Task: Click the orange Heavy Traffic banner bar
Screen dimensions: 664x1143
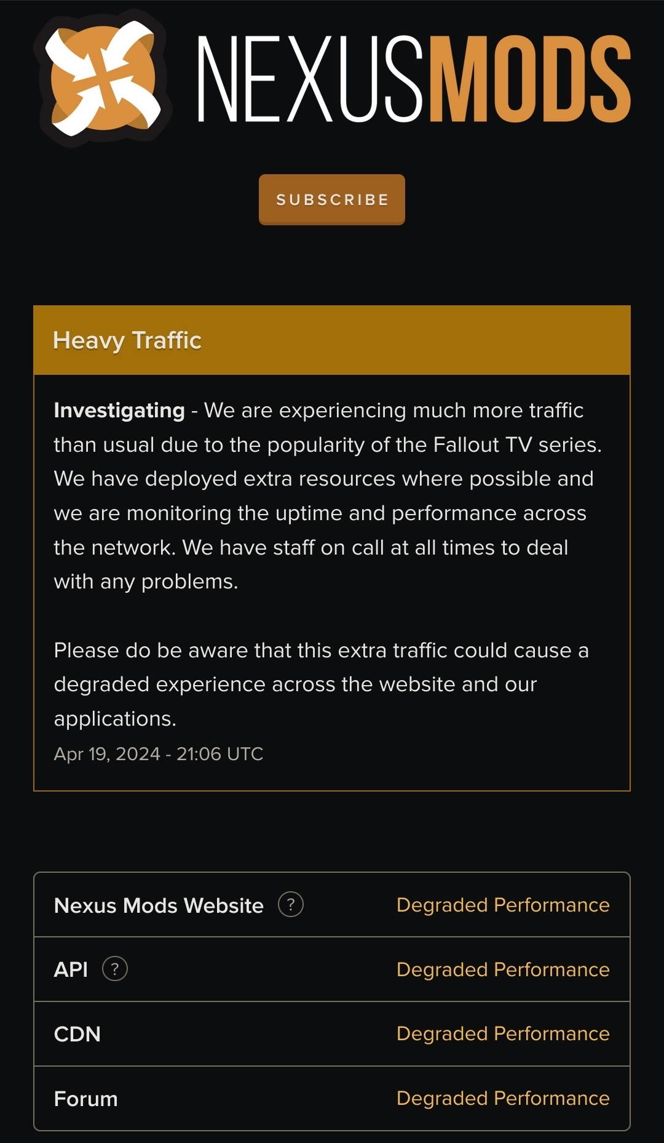Action: (332, 340)
